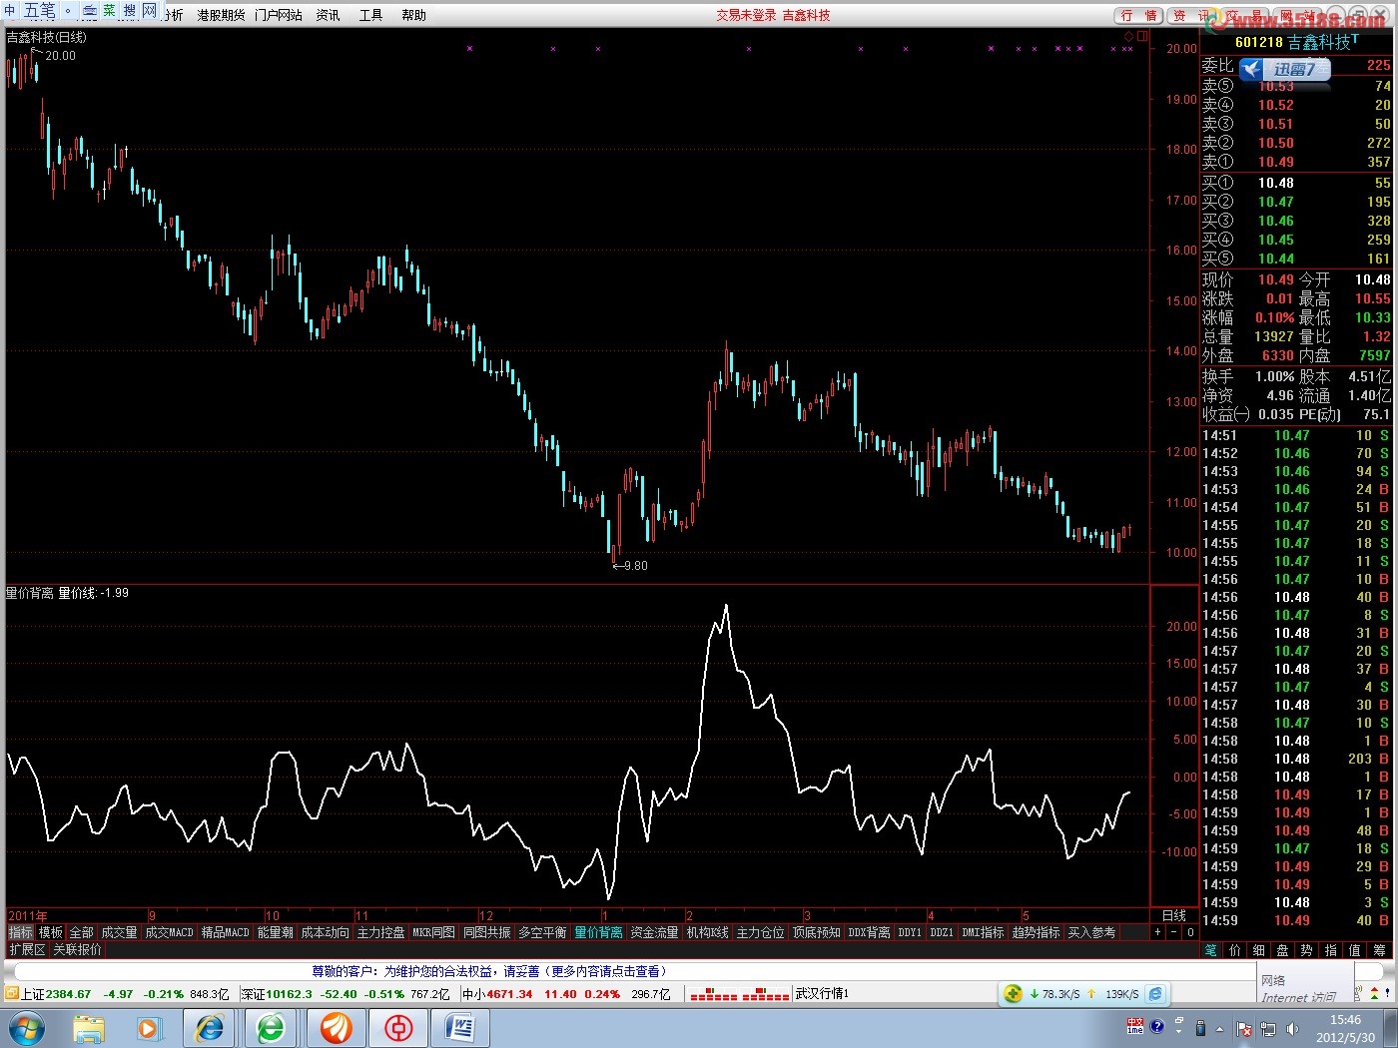Open the Action Center flag icon

pos(1244,1028)
